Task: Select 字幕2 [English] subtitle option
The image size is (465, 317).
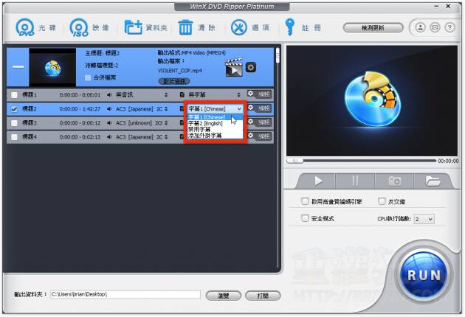Action: [216, 123]
